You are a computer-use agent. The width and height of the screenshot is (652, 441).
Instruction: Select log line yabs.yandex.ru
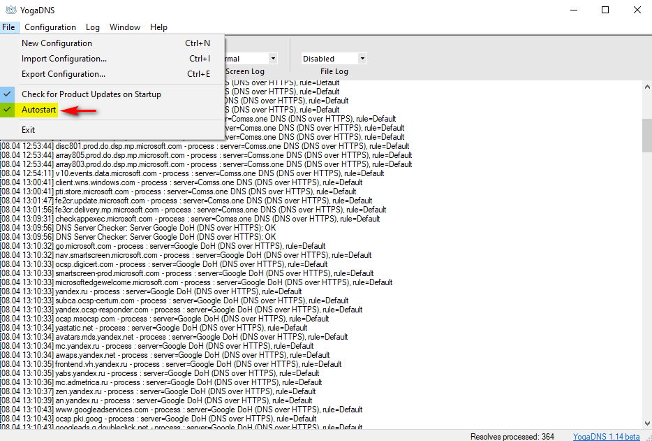coord(160,373)
